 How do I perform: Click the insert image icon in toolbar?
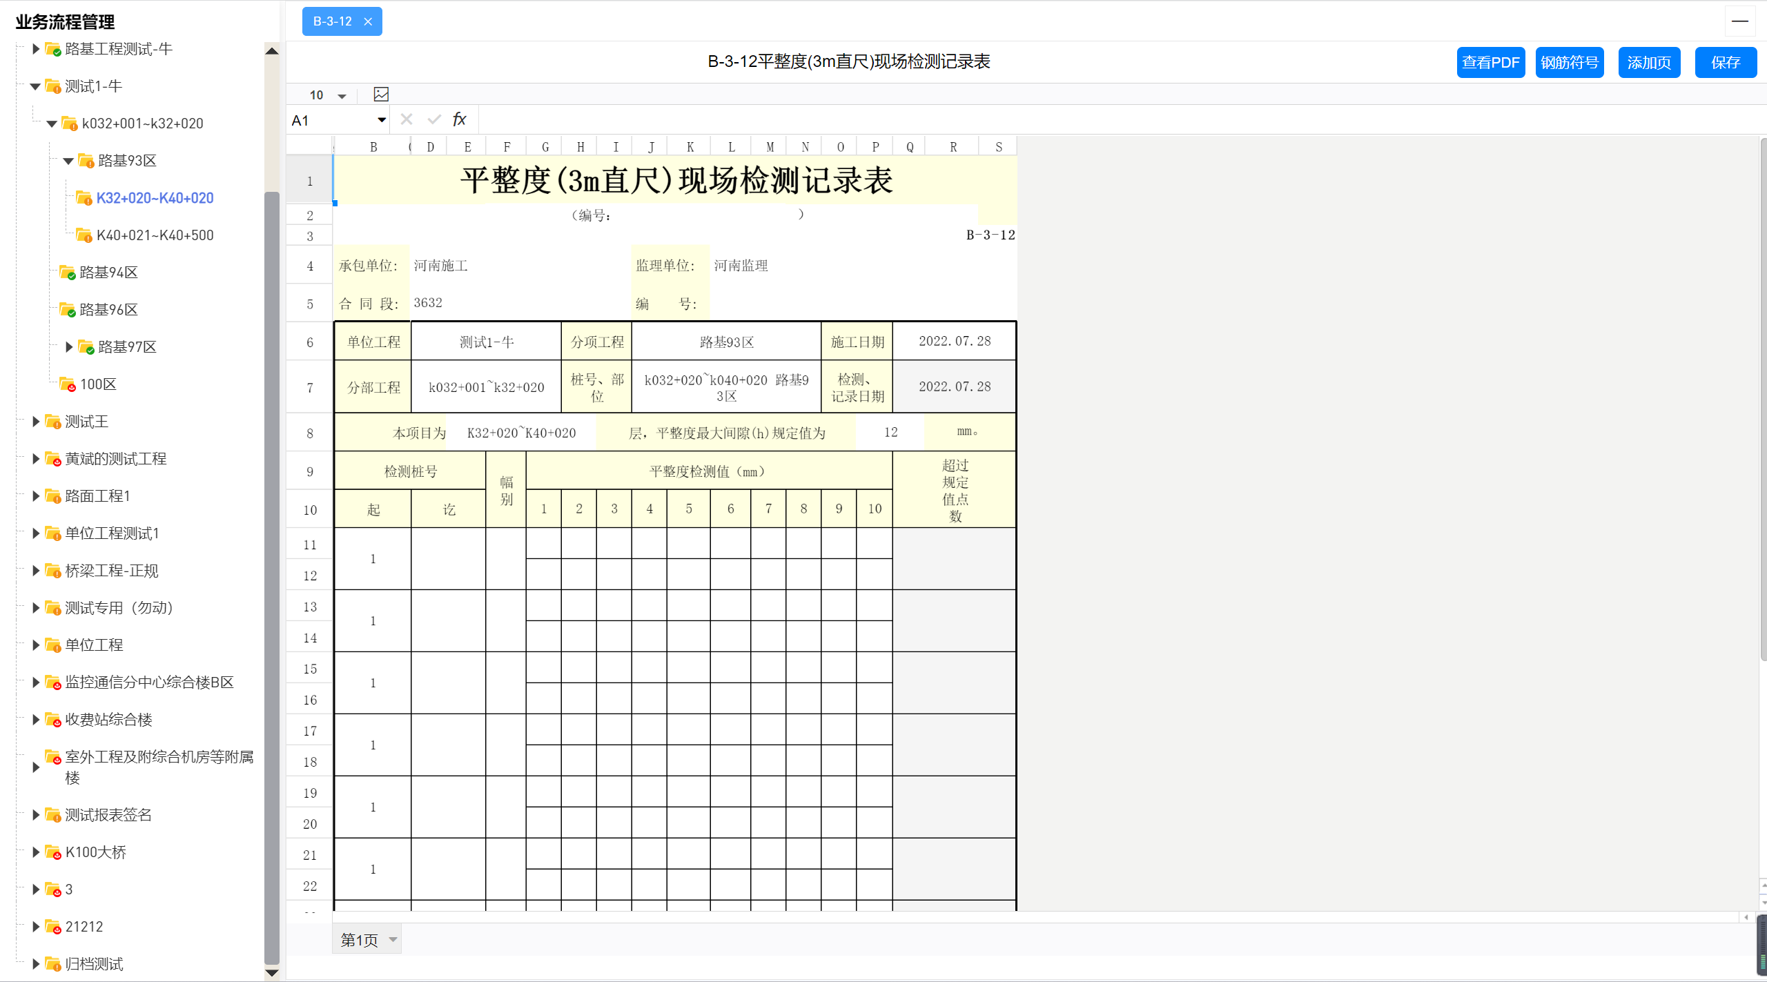click(x=381, y=94)
